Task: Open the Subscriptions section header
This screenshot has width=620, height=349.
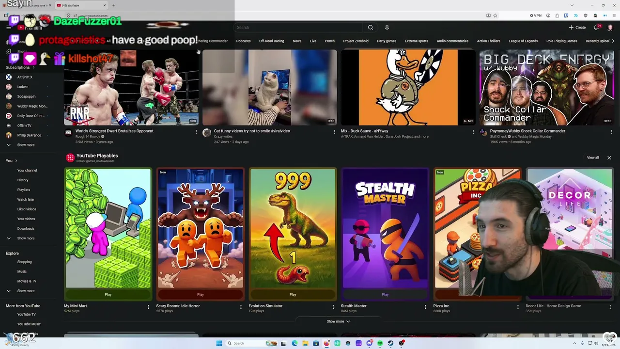Action: [x=20, y=67]
